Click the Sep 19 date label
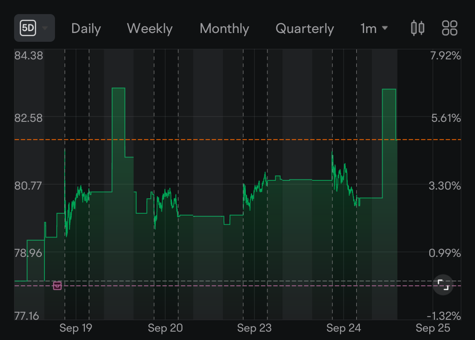Screen dimensions: 475x340 pyautogui.click(x=76, y=328)
